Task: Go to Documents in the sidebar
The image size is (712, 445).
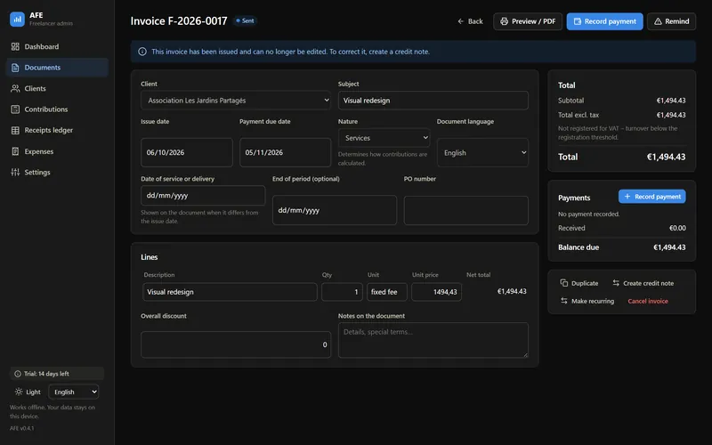Action: (57, 68)
